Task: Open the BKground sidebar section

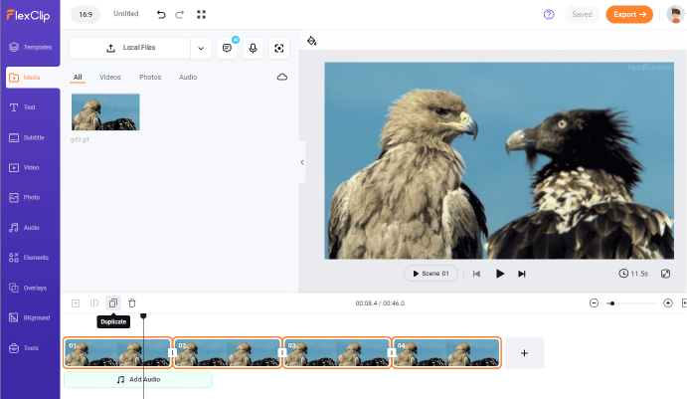Action: pos(30,317)
